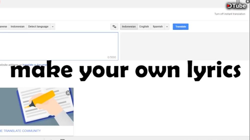The height and width of the screenshot is (140, 250).
Task: Open the translate a document link
Action: 35,65
